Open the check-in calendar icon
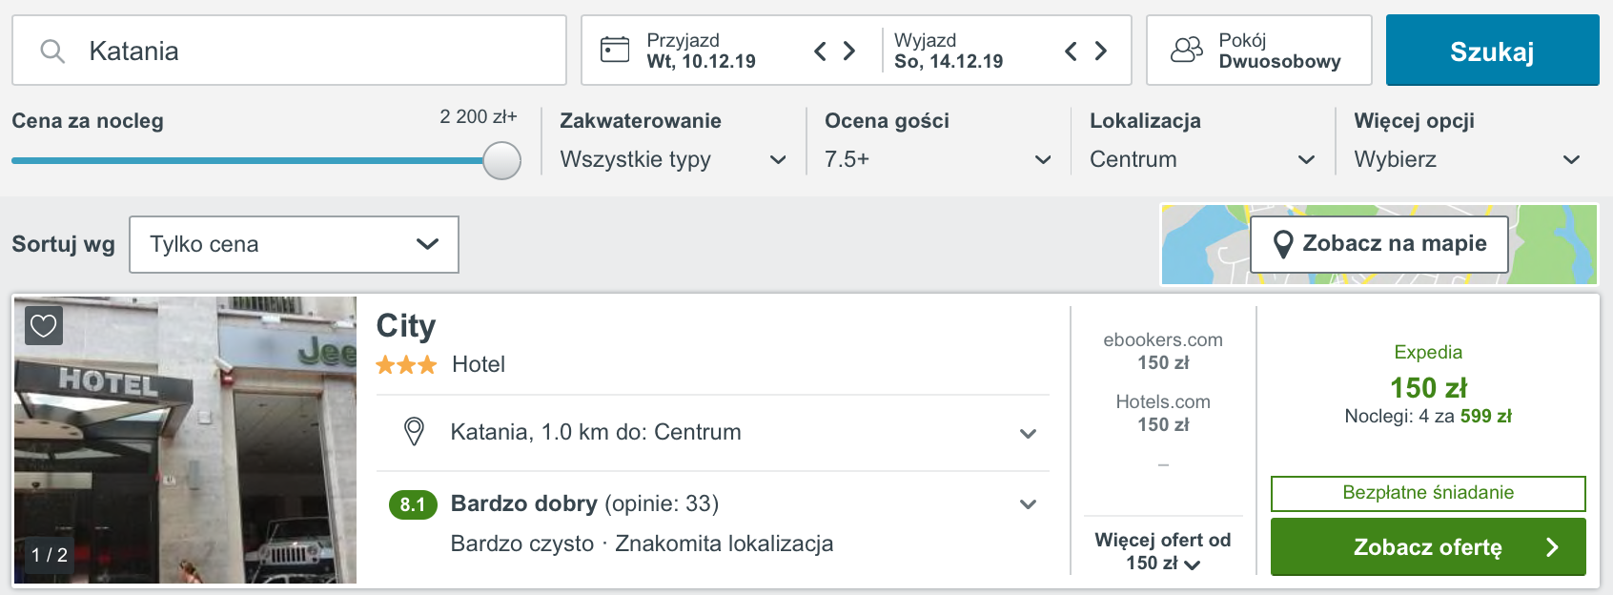 [x=615, y=50]
